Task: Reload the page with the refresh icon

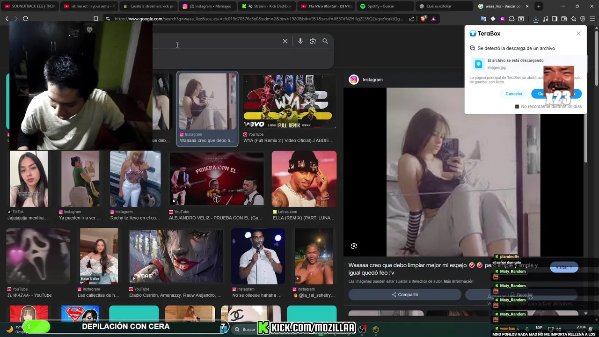Action: pos(25,19)
